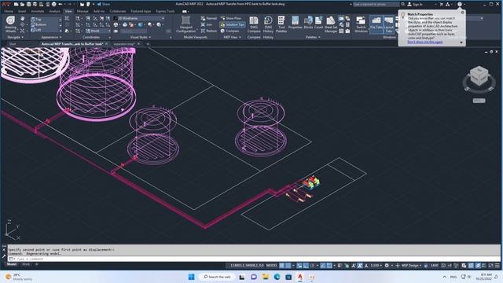This screenshot has width=503, height=283.
Task: Expand the MEP View panel
Action: [x=232, y=37]
